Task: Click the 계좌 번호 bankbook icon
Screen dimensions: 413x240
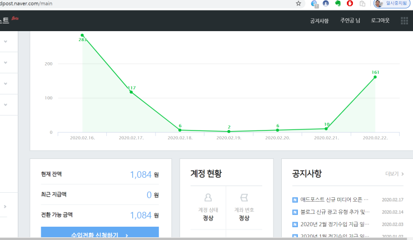Action: (244, 197)
